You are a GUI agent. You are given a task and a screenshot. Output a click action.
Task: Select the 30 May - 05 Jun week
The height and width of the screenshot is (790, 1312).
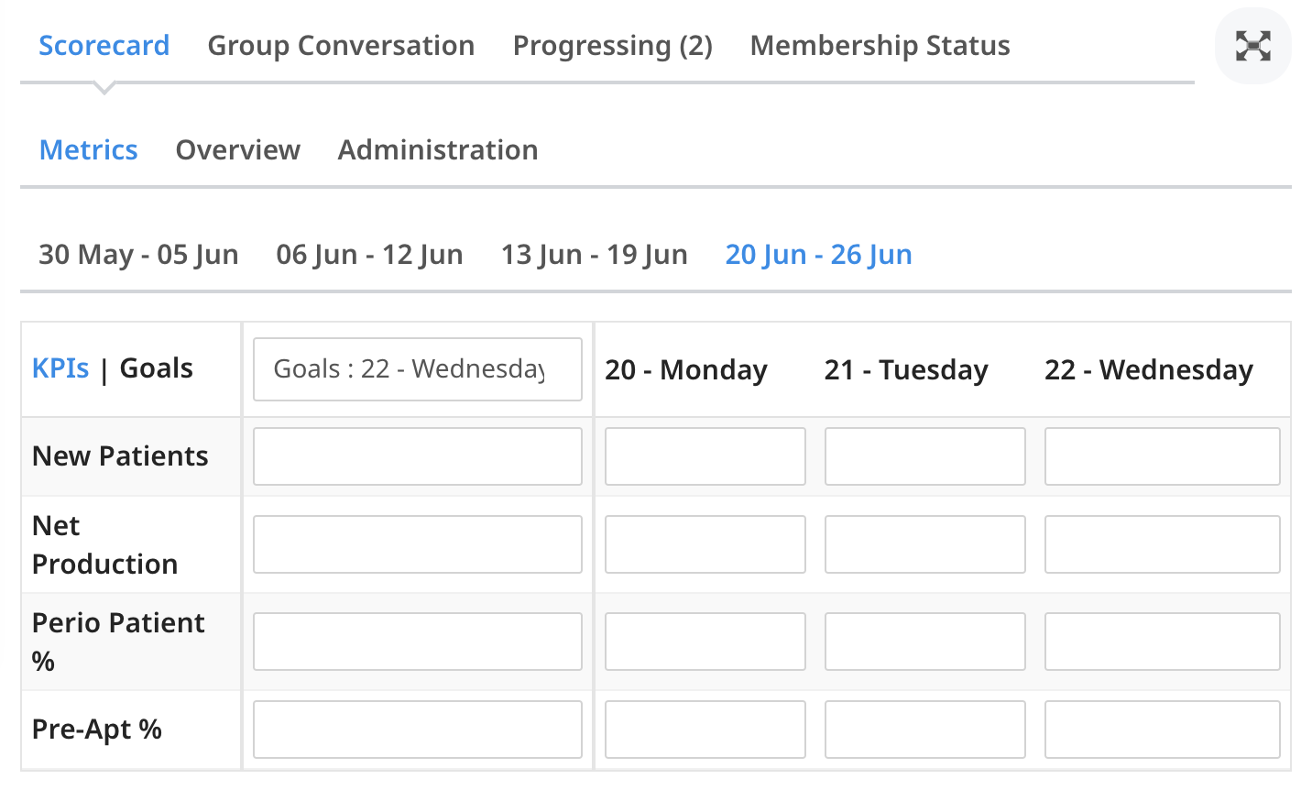pyautogui.click(x=138, y=255)
